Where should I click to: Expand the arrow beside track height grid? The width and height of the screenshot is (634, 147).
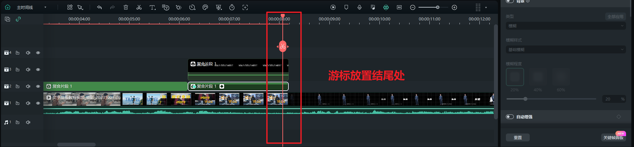coord(486,7)
